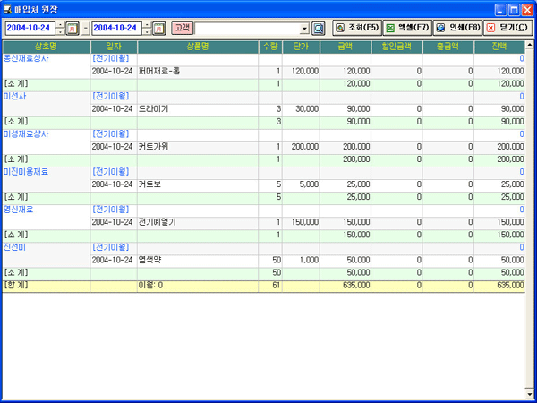Image resolution: width=537 pixels, height=403 pixels.
Task: Click the scrollbar up arrow
Action: [x=530, y=45]
